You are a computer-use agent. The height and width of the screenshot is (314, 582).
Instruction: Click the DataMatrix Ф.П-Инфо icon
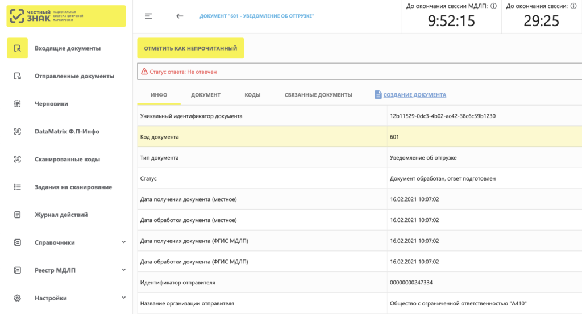pyautogui.click(x=17, y=132)
